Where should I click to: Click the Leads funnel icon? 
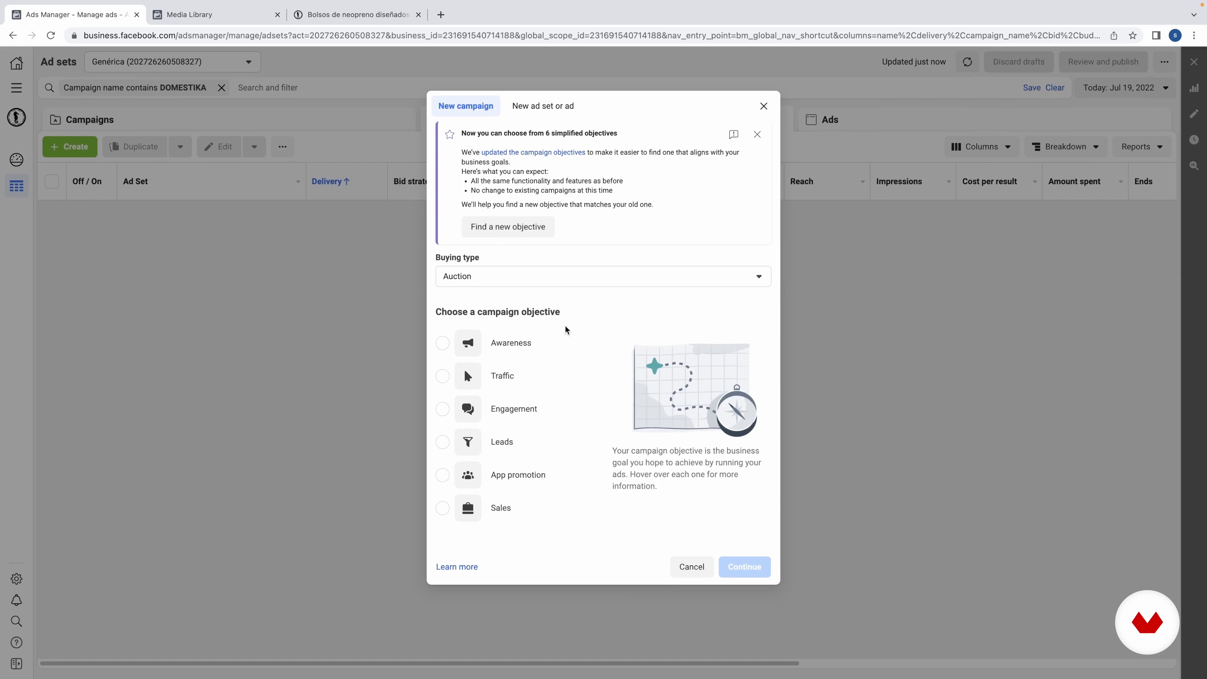tap(468, 442)
